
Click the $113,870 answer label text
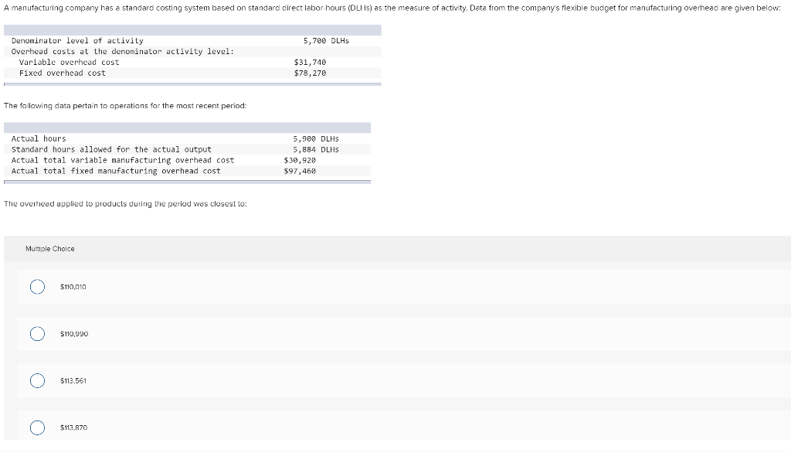(73, 427)
